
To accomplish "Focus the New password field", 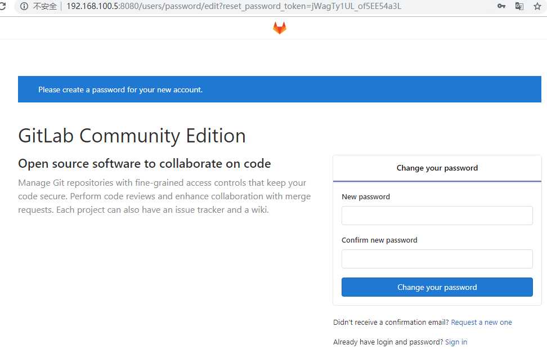I will click(x=437, y=216).
